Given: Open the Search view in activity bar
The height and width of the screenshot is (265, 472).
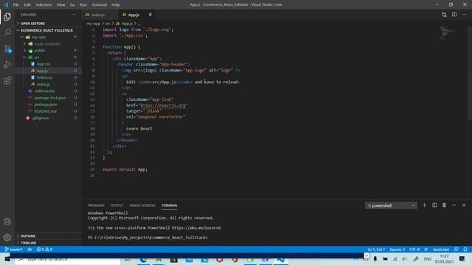Looking at the screenshot, I should 7,32.
